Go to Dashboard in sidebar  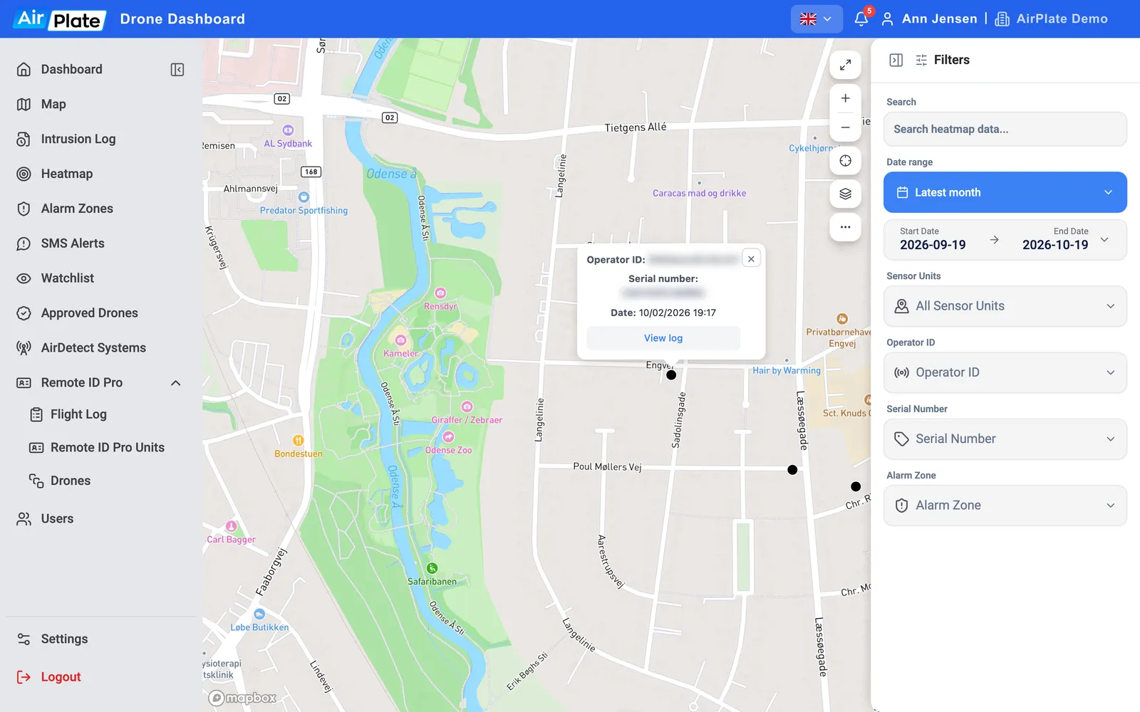tap(71, 70)
